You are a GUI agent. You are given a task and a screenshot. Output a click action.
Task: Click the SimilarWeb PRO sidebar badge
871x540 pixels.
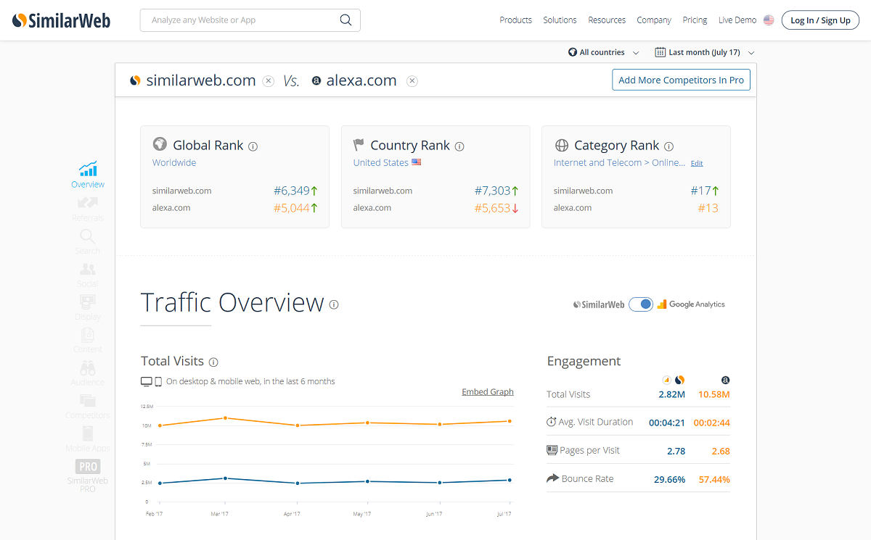[x=88, y=475]
